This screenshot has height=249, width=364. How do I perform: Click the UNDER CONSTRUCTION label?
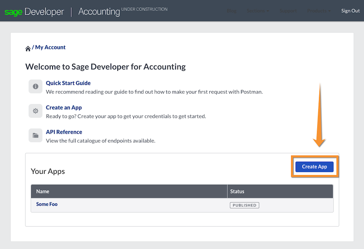[x=144, y=9]
